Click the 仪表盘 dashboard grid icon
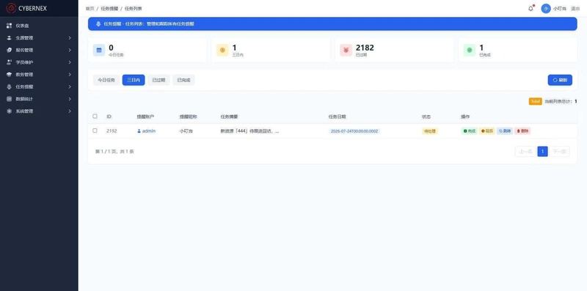Screen dimensions: 587x291 tap(10, 26)
